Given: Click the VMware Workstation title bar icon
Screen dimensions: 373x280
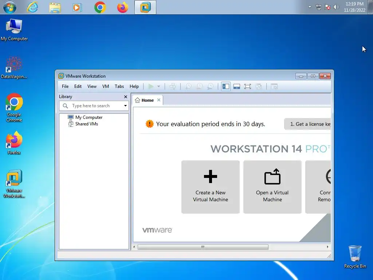Looking at the screenshot, I should pyautogui.click(x=61, y=76).
